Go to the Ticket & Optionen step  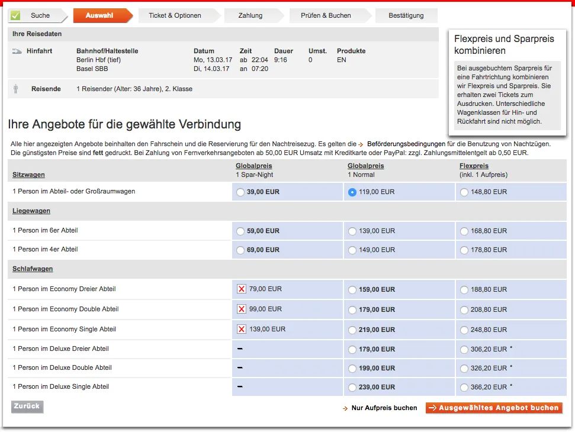point(175,15)
